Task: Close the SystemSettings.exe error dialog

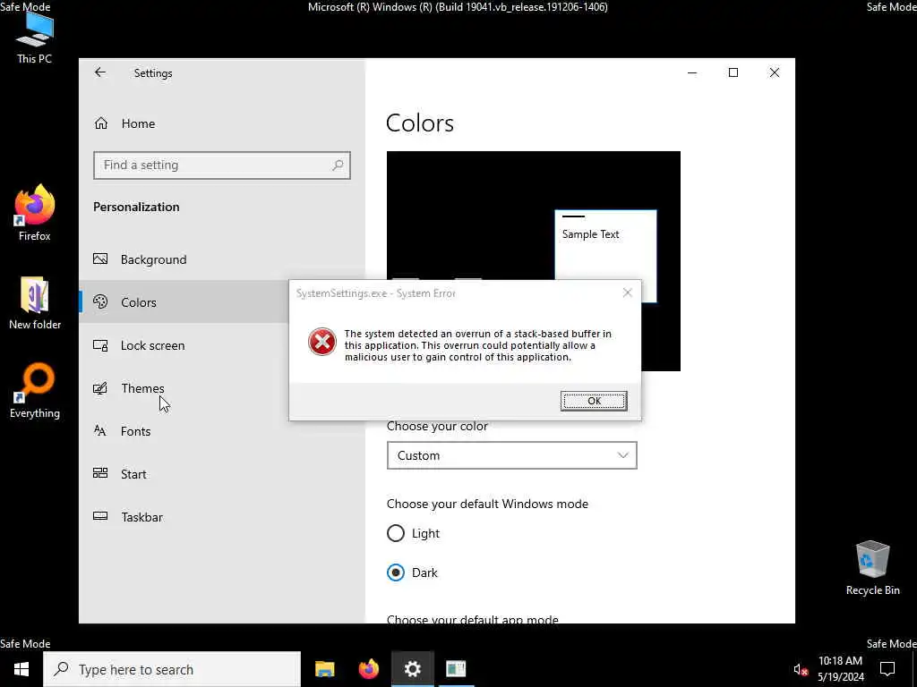Action: point(628,293)
